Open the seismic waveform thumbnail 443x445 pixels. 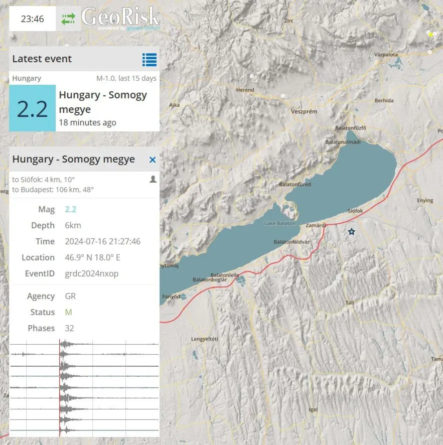84,388
